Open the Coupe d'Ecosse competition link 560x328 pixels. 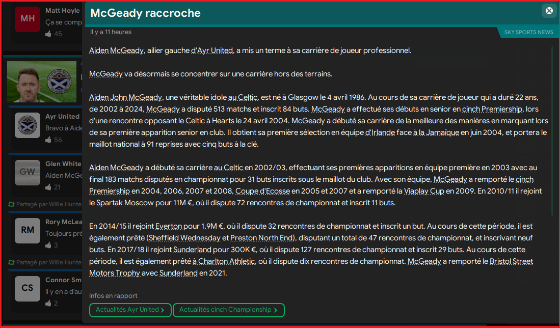[x=262, y=192]
